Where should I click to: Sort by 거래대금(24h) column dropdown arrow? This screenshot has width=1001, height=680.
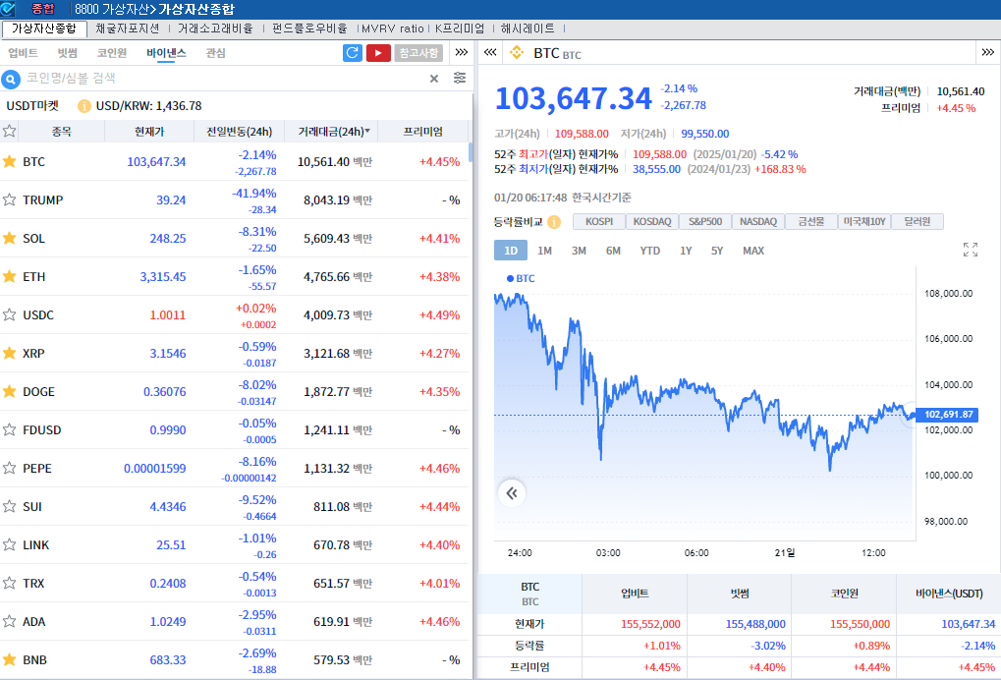367,132
